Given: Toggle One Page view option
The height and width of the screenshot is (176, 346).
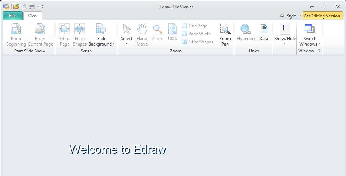Looking at the screenshot, I should click(x=195, y=26).
